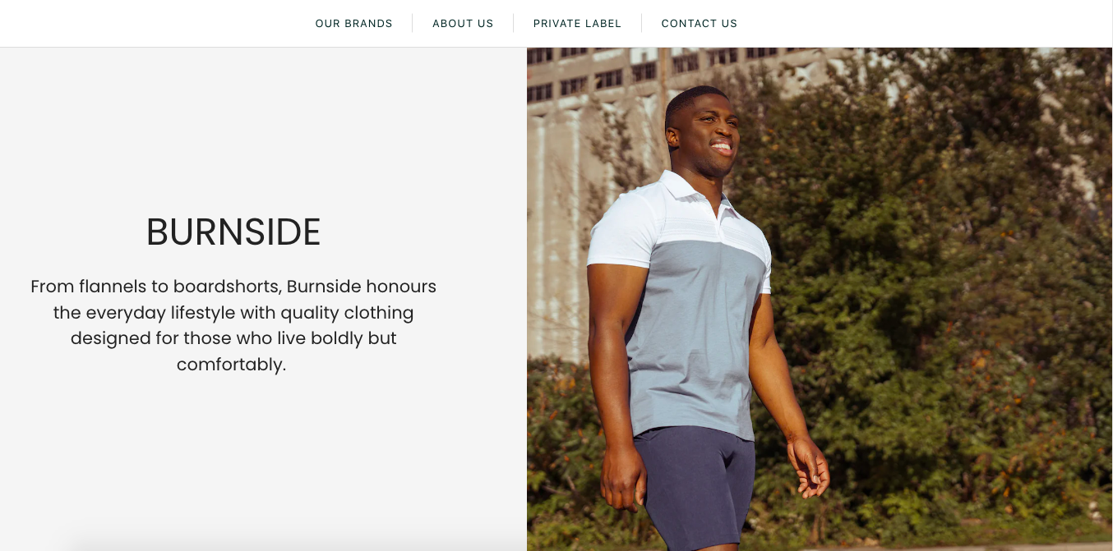Screen dimensions: 1113x551
Task: Select PRIVATE LABEL in the navigation
Action: pos(577,24)
